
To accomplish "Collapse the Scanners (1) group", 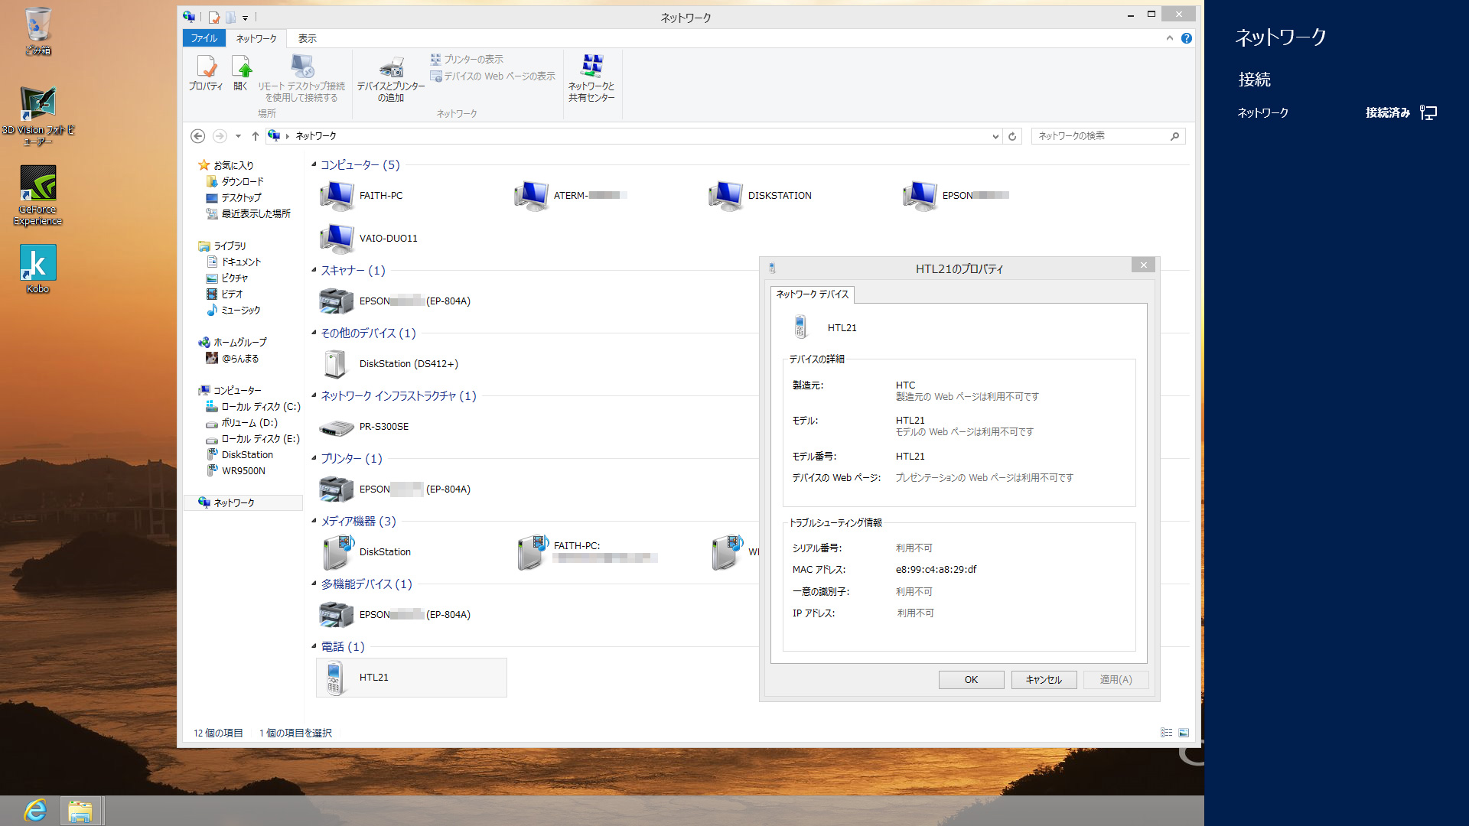I will click(x=314, y=270).
